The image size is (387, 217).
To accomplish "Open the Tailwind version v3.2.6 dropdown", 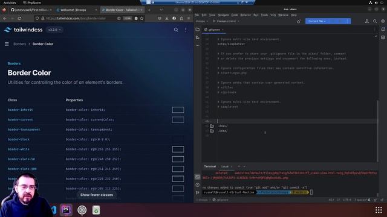I will click(54, 30).
